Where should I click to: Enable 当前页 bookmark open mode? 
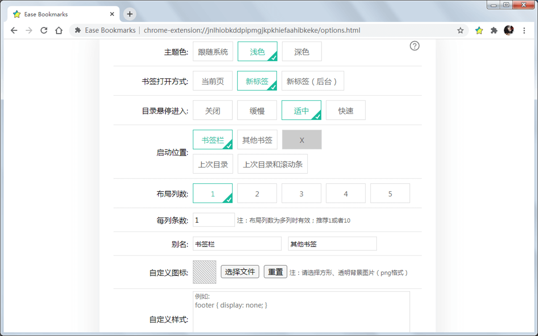[213, 81]
